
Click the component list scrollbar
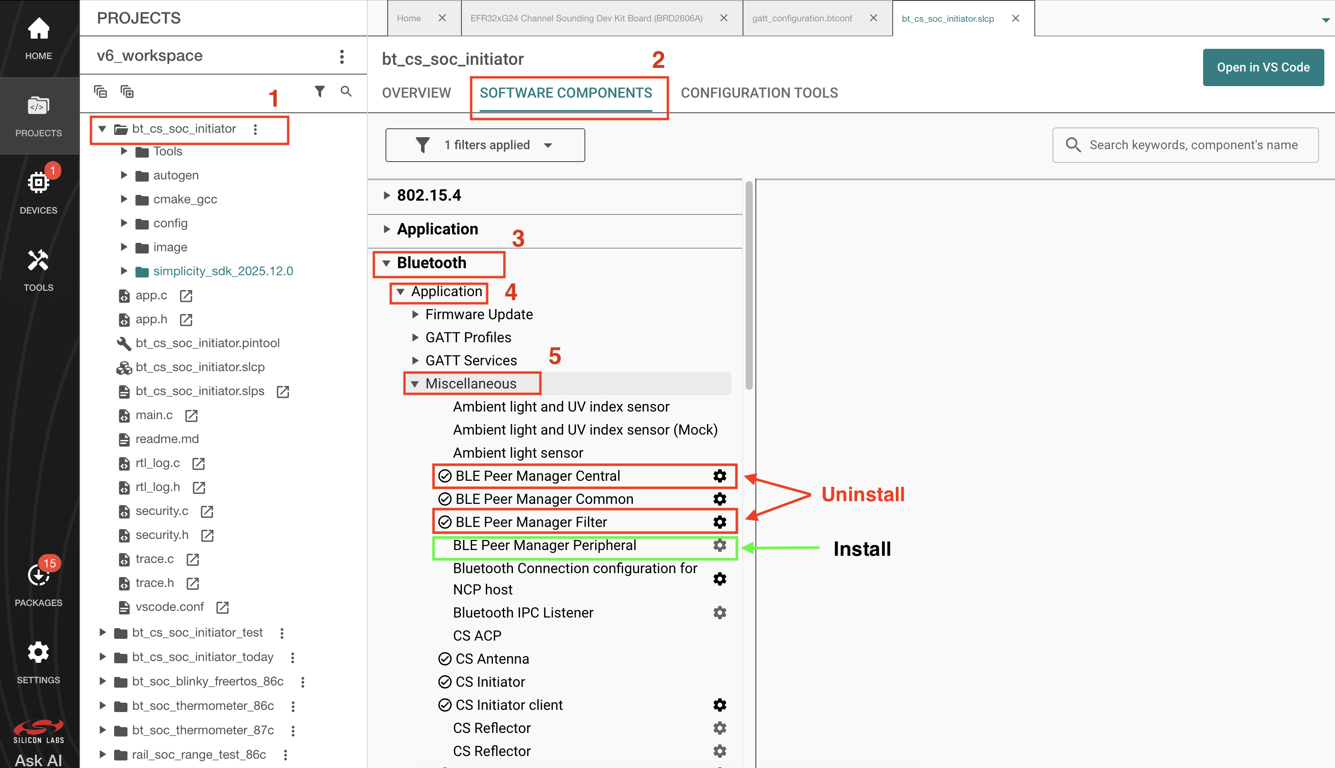pyautogui.click(x=749, y=285)
